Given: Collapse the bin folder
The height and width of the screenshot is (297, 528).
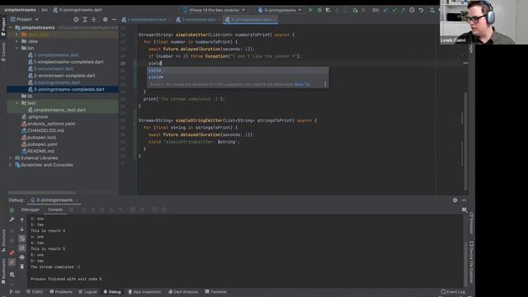Looking at the screenshot, I should pos(16,48).
